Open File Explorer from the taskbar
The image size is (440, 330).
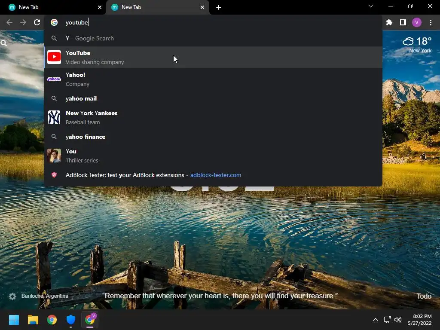tap(33, 320)
